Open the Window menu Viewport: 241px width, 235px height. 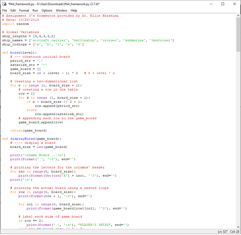click(61, 11)
